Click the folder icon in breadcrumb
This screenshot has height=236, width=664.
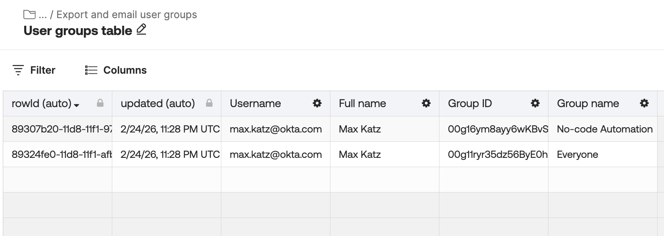(x=29, y=15)
